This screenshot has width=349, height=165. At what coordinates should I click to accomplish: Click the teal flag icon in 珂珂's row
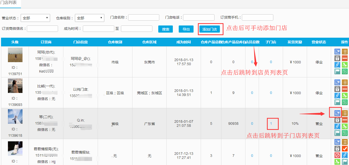pos(337,72)
